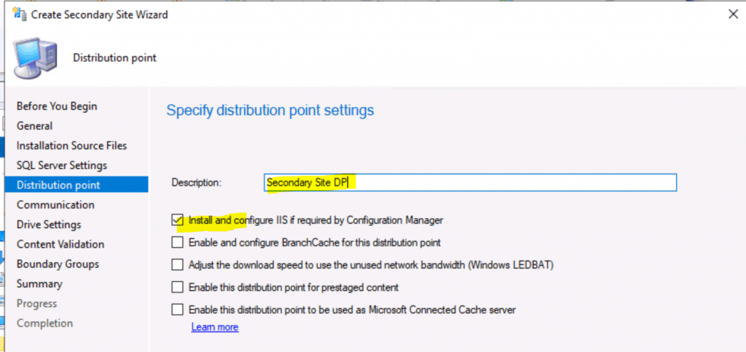
Task: Select the highlighted Distribution point step
Action: click(x=58, y=185)
